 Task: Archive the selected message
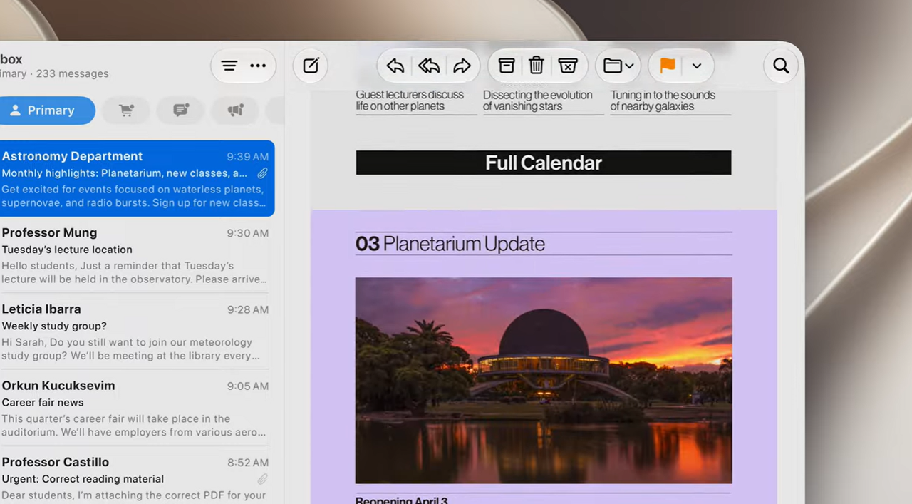click(x=507, y=66)
